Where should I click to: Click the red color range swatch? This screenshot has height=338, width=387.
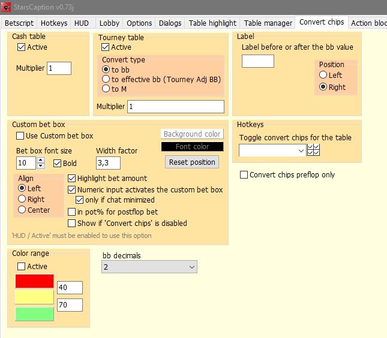tap(35, 281)
